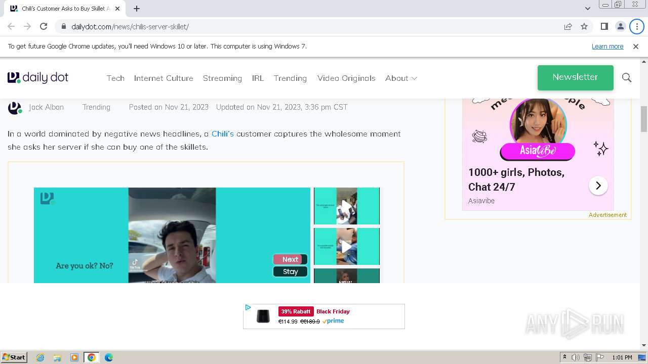Open the Tech menu item
Screen dimensions: 648x364
pyautogui.click(x=115, y=78)
